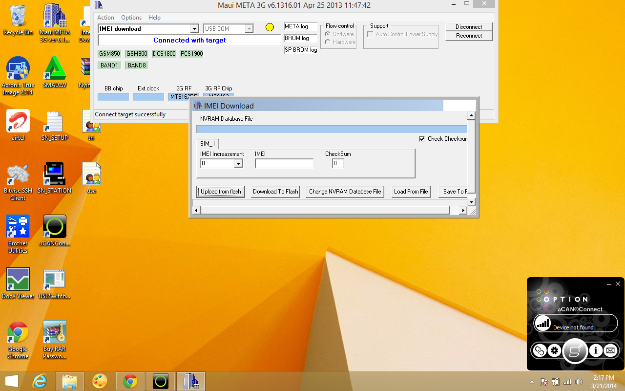
Task: Open Google Chrome desktop shortcut
Action: pos(18,340)
